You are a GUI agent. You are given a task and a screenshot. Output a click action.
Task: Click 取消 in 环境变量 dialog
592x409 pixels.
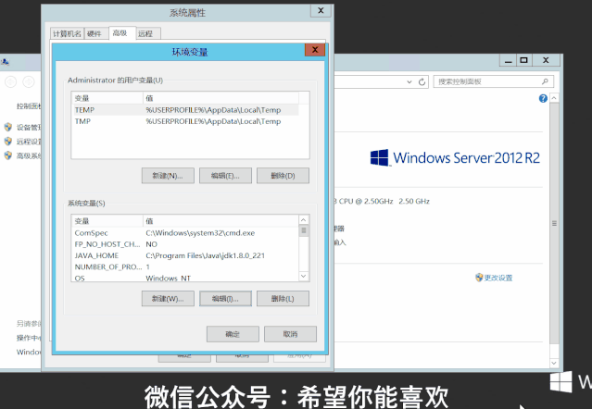coord(290,334)
